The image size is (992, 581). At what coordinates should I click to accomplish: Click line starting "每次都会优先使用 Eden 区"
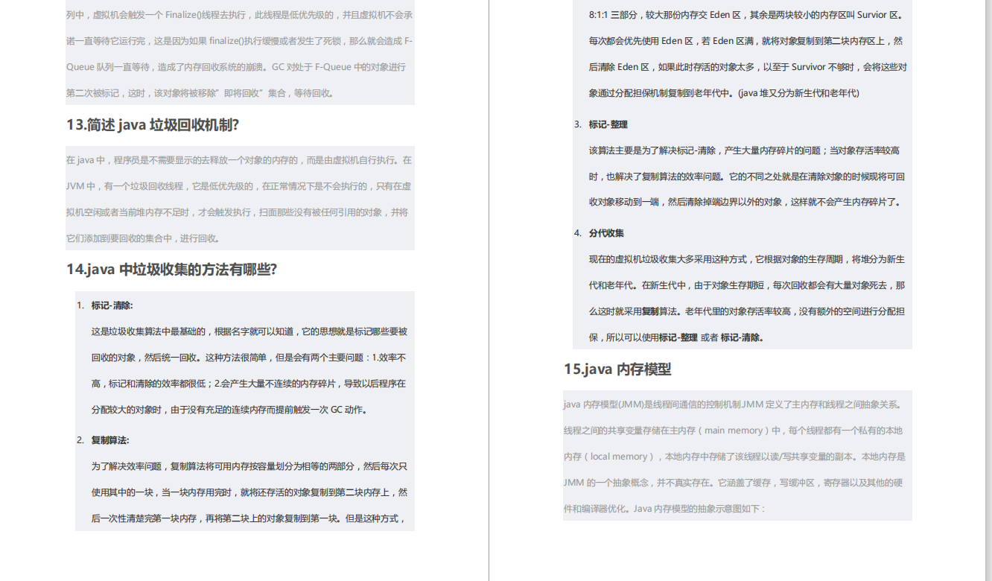(746, 41)
